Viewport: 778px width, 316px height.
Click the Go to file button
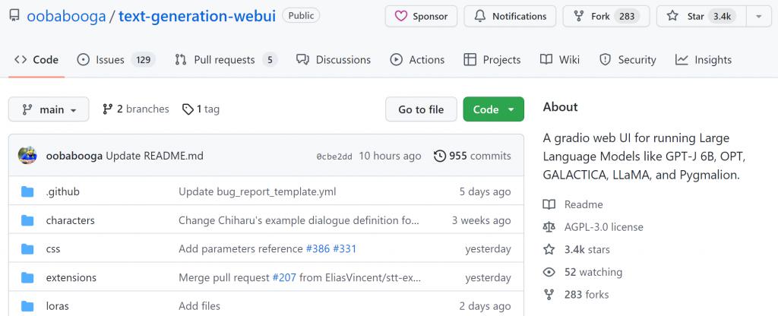click(421, 109)
